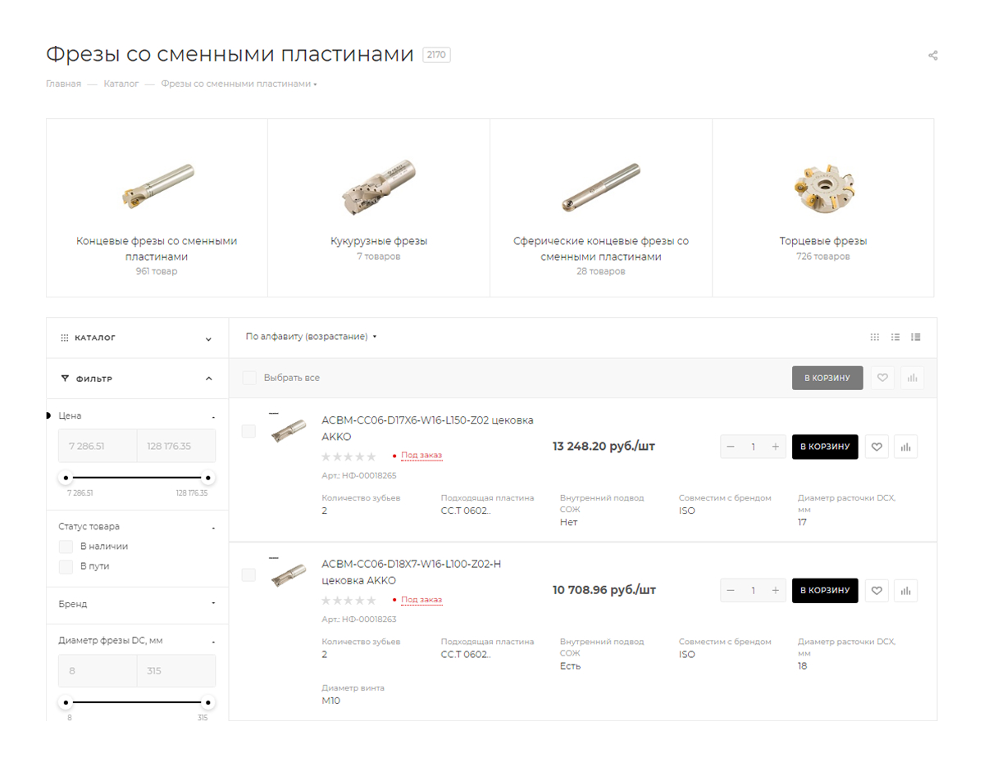This screenshot has width=984, height=767.
Task: Expand the 'Каталог' sidebar section
Action: pyautogui.click(x=136, y=338)
